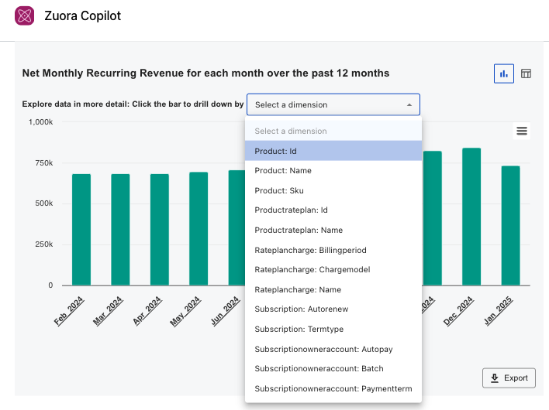549x410 pixels.
Task: Choose Productrateplan: Name option
Action: coord(333,230)
